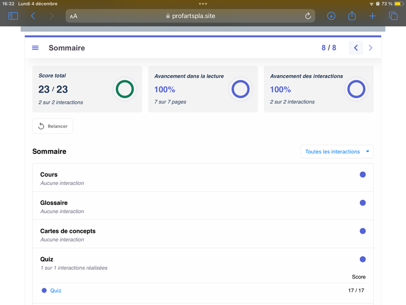Open the Cartes de concepts section
406x305 pixels.
tap(202, 234)
